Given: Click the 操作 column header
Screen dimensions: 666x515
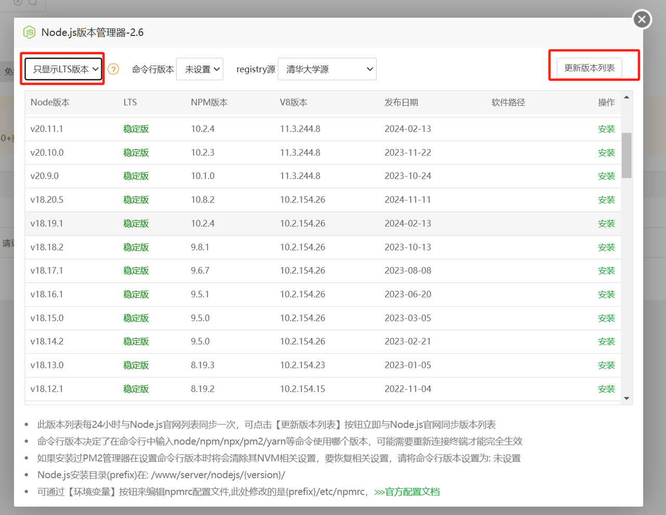Looking at the screenshot, I should coord(606,103).
